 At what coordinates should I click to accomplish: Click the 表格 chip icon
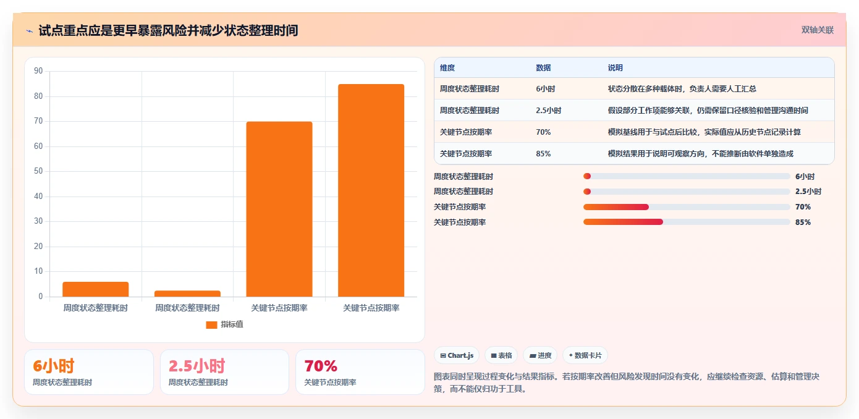[x=494, y=356]
